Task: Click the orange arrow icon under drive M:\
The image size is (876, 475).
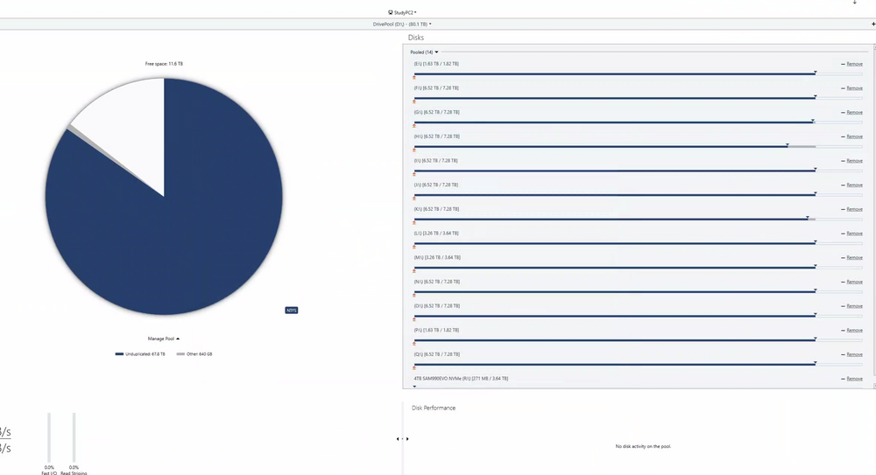Action: (414, 271)
